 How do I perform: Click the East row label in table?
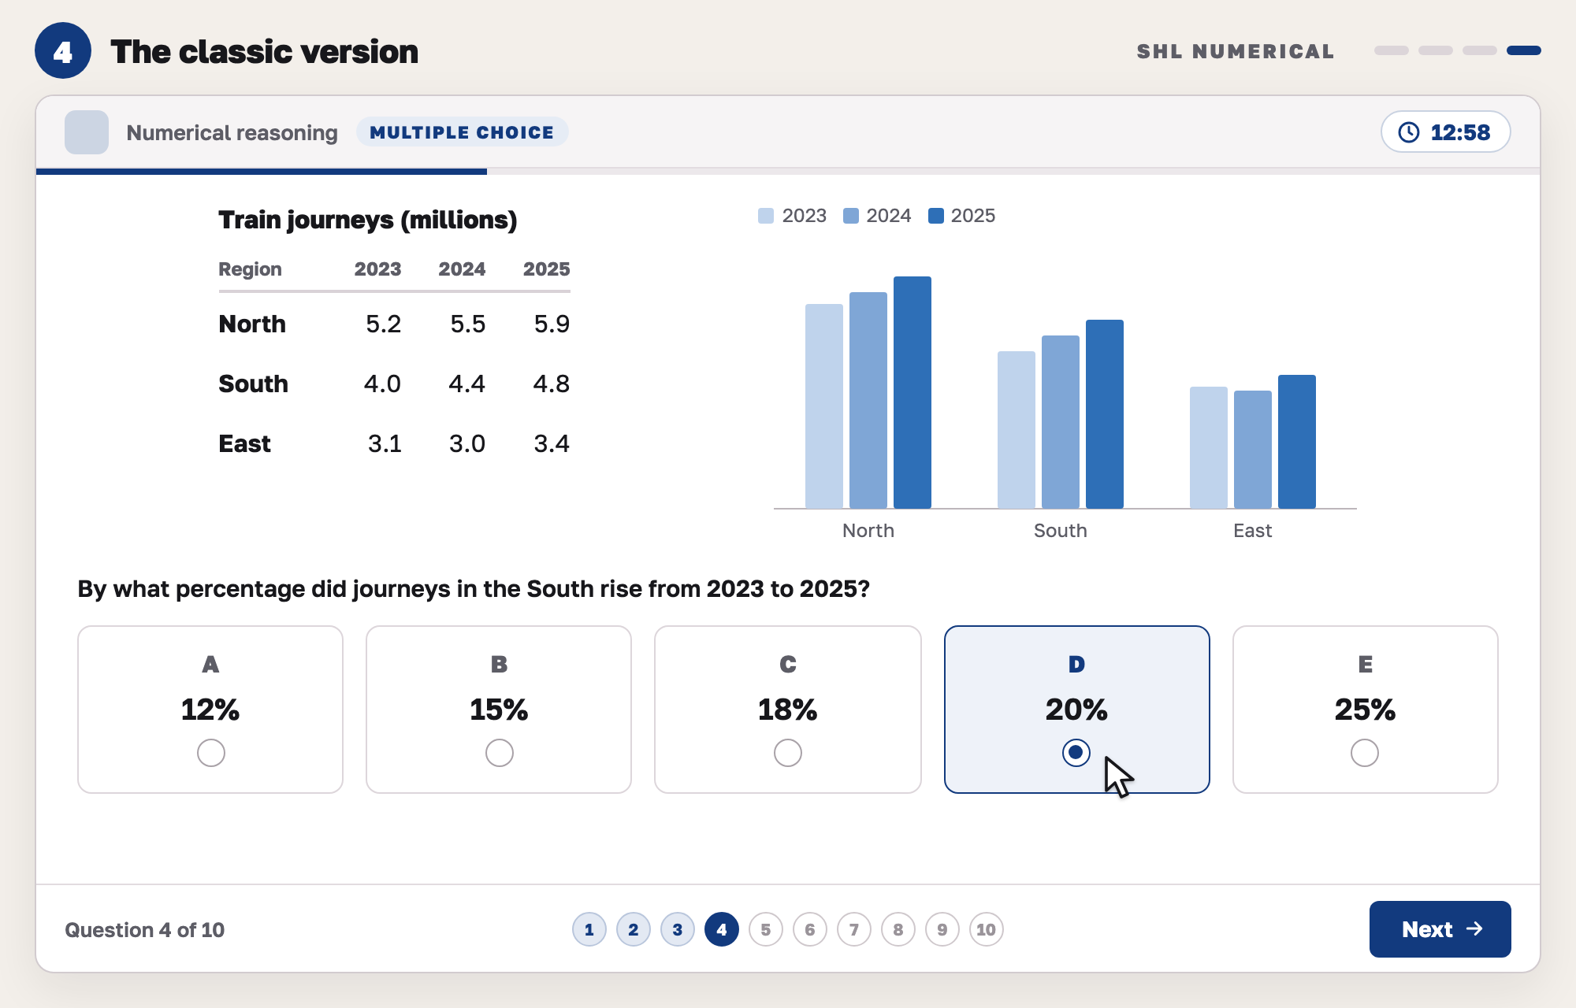point(244,443)
